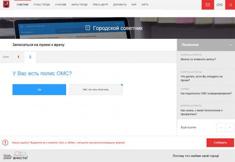Go to step 1 tab

pos(18,57)
